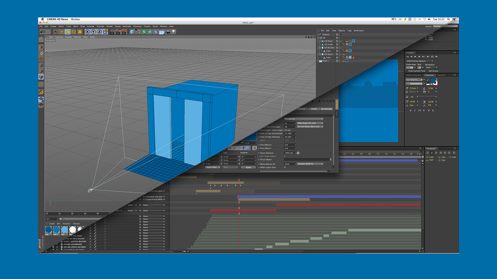Screen dimensions: 497x279
Task: Click the Render to Picture Viewer icon
Action: tap(118, 32)
